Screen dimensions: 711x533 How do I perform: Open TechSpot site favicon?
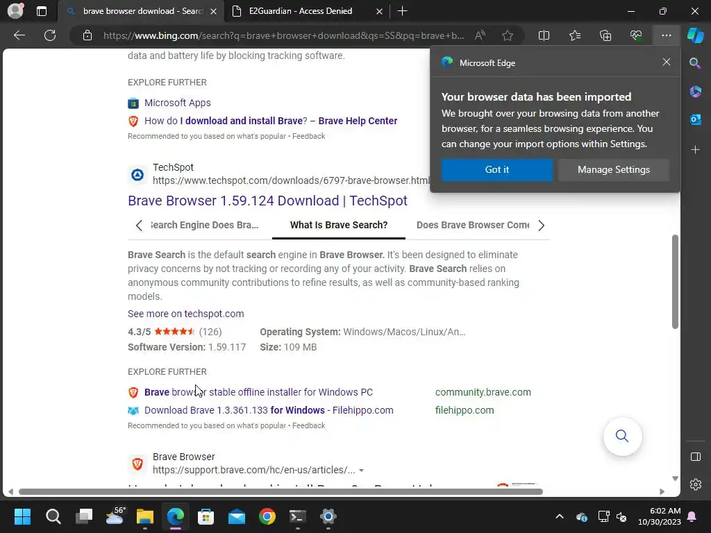(137, 174)
